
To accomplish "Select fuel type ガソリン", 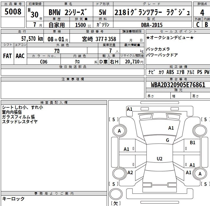I will (103, 25).
